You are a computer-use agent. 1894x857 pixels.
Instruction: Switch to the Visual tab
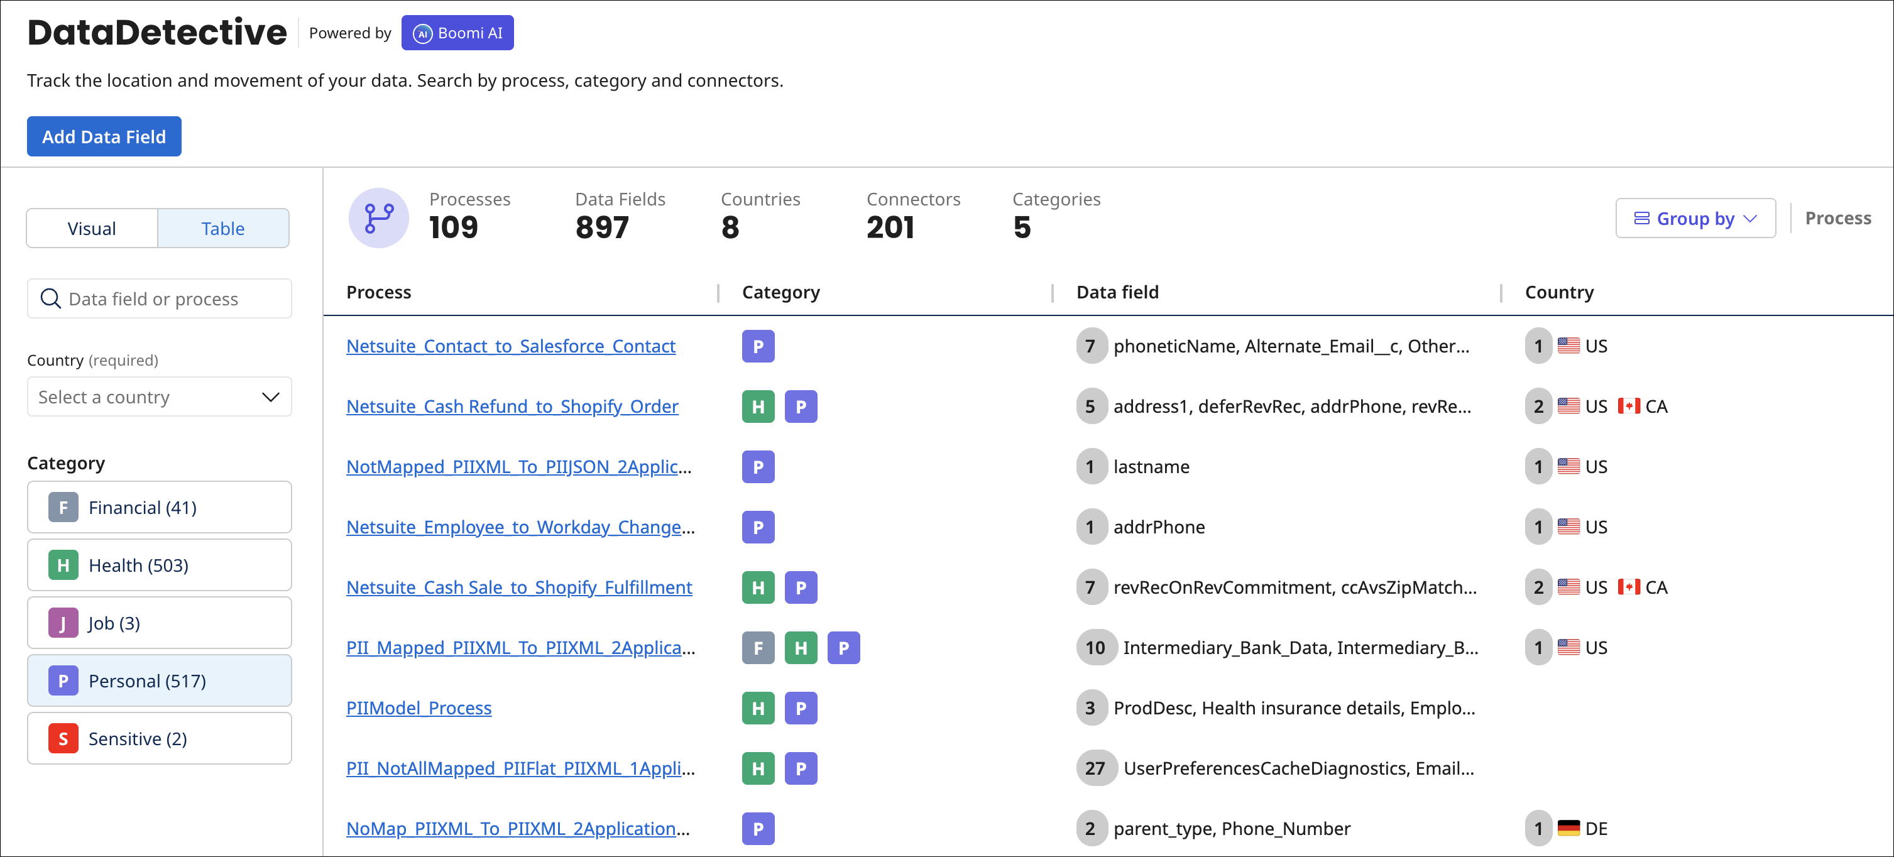pyautogui.click(x=91, y=228)
